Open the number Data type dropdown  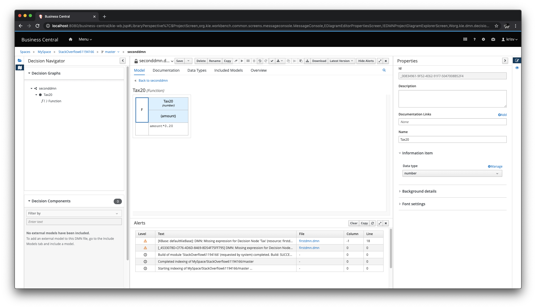point(452,173)
